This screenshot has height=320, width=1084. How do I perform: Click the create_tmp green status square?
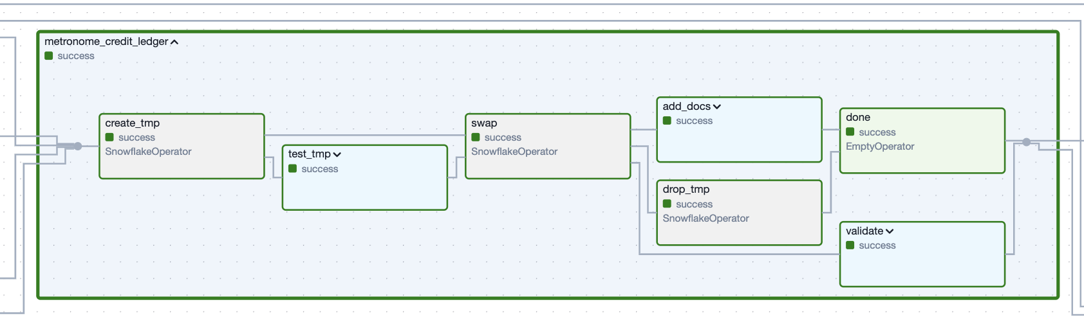(109, 138)
